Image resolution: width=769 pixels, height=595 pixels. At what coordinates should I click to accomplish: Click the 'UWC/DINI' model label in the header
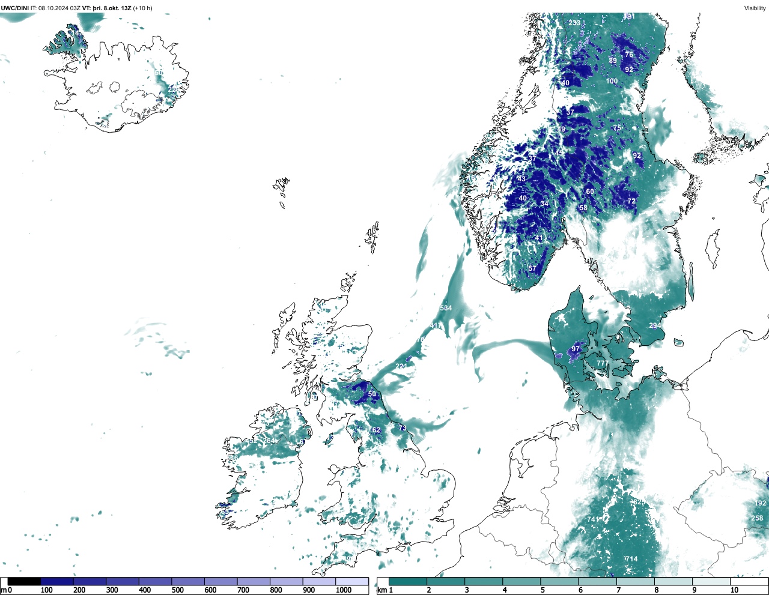click(x=14, y=8)
